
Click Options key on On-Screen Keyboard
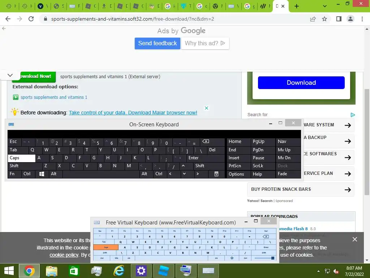[x=238, y=174]
